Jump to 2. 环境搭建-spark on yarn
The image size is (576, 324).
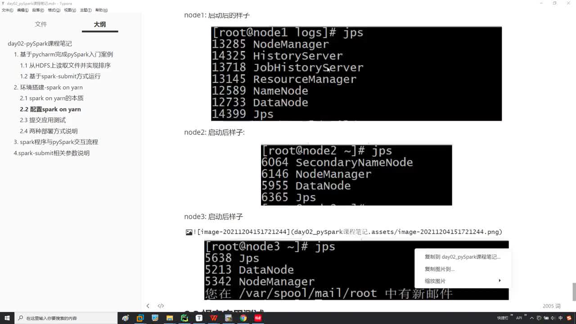point(48,87)
